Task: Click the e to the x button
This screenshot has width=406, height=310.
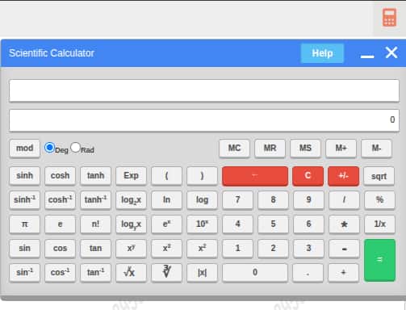Action: click(x=166, y=224)
